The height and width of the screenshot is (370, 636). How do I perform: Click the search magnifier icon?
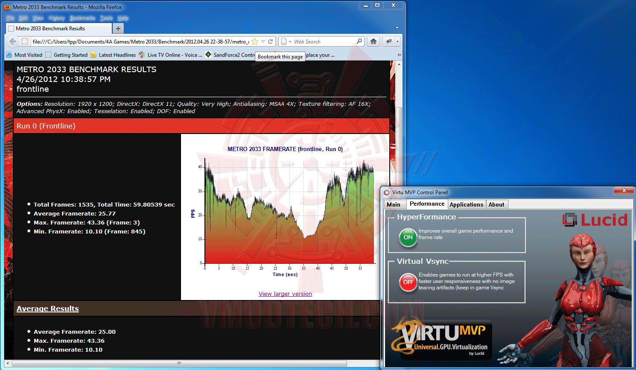coord(359,41)
